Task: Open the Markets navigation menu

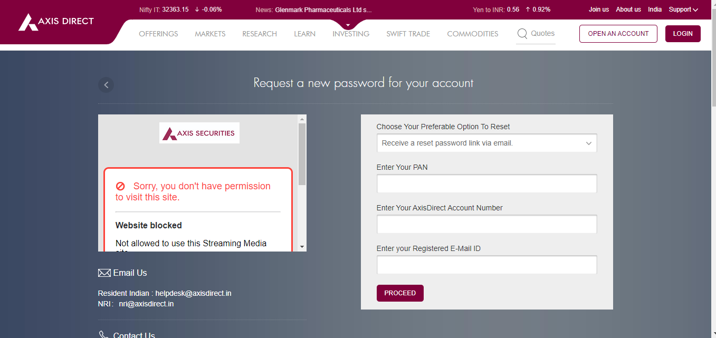Action: pyautogui.click(x=210, y=34)
